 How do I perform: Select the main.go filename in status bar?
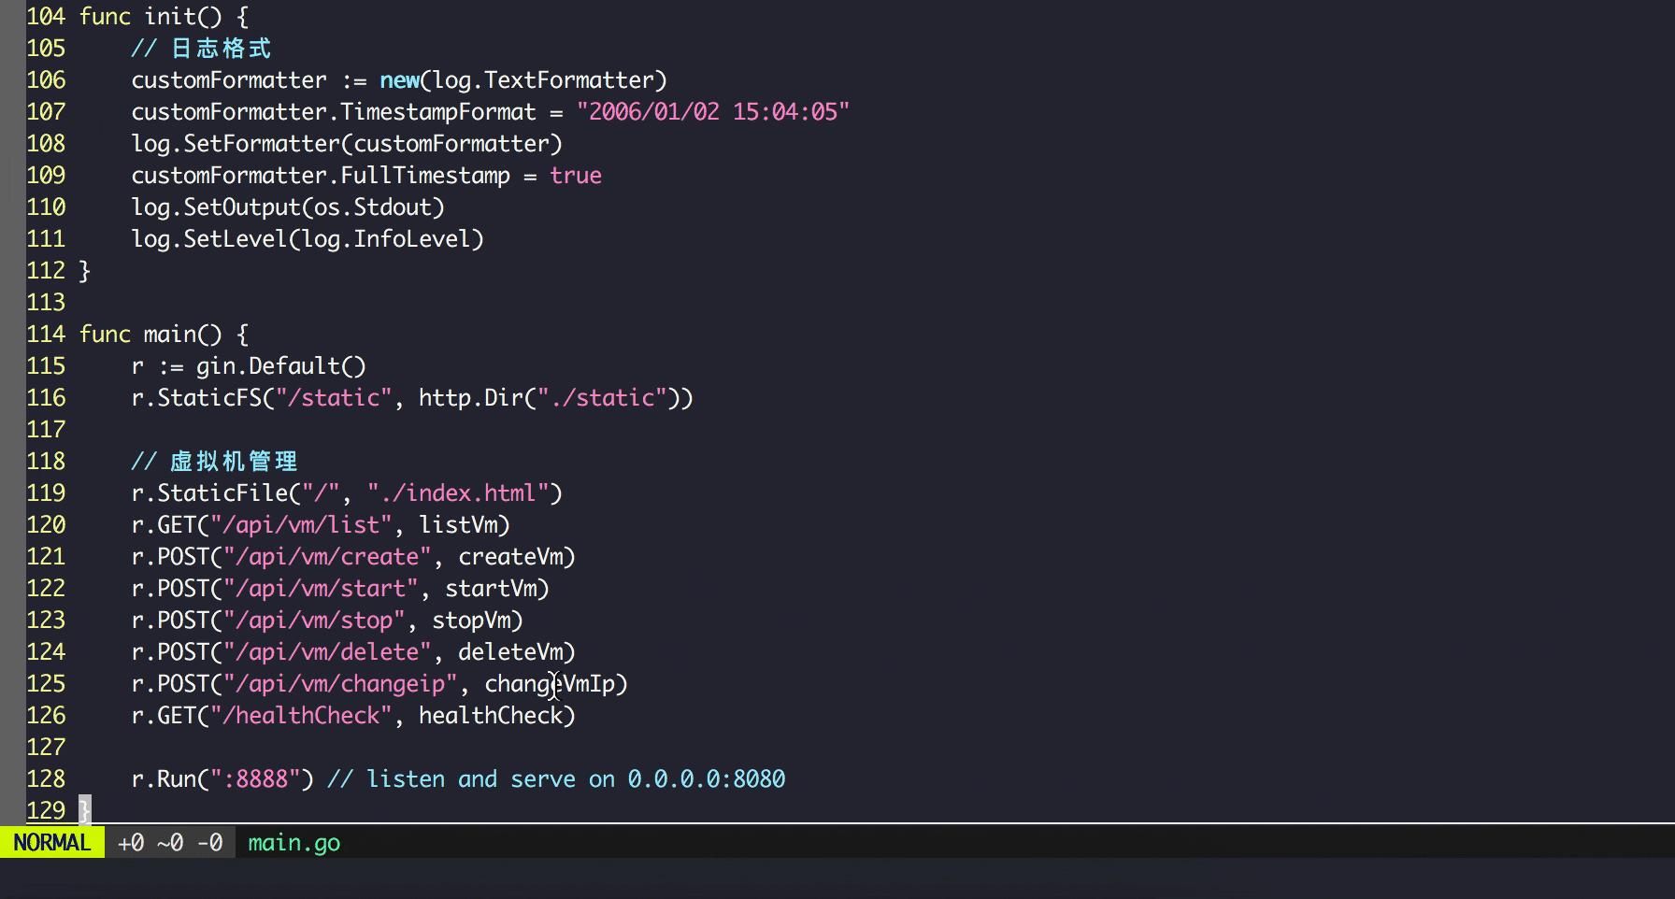[x=293, y=842]
